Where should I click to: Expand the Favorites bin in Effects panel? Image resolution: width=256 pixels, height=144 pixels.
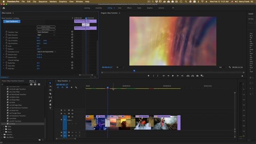2,134
